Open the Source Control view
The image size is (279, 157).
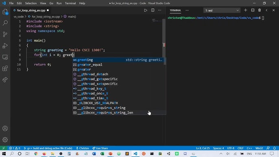pos(5,34)
